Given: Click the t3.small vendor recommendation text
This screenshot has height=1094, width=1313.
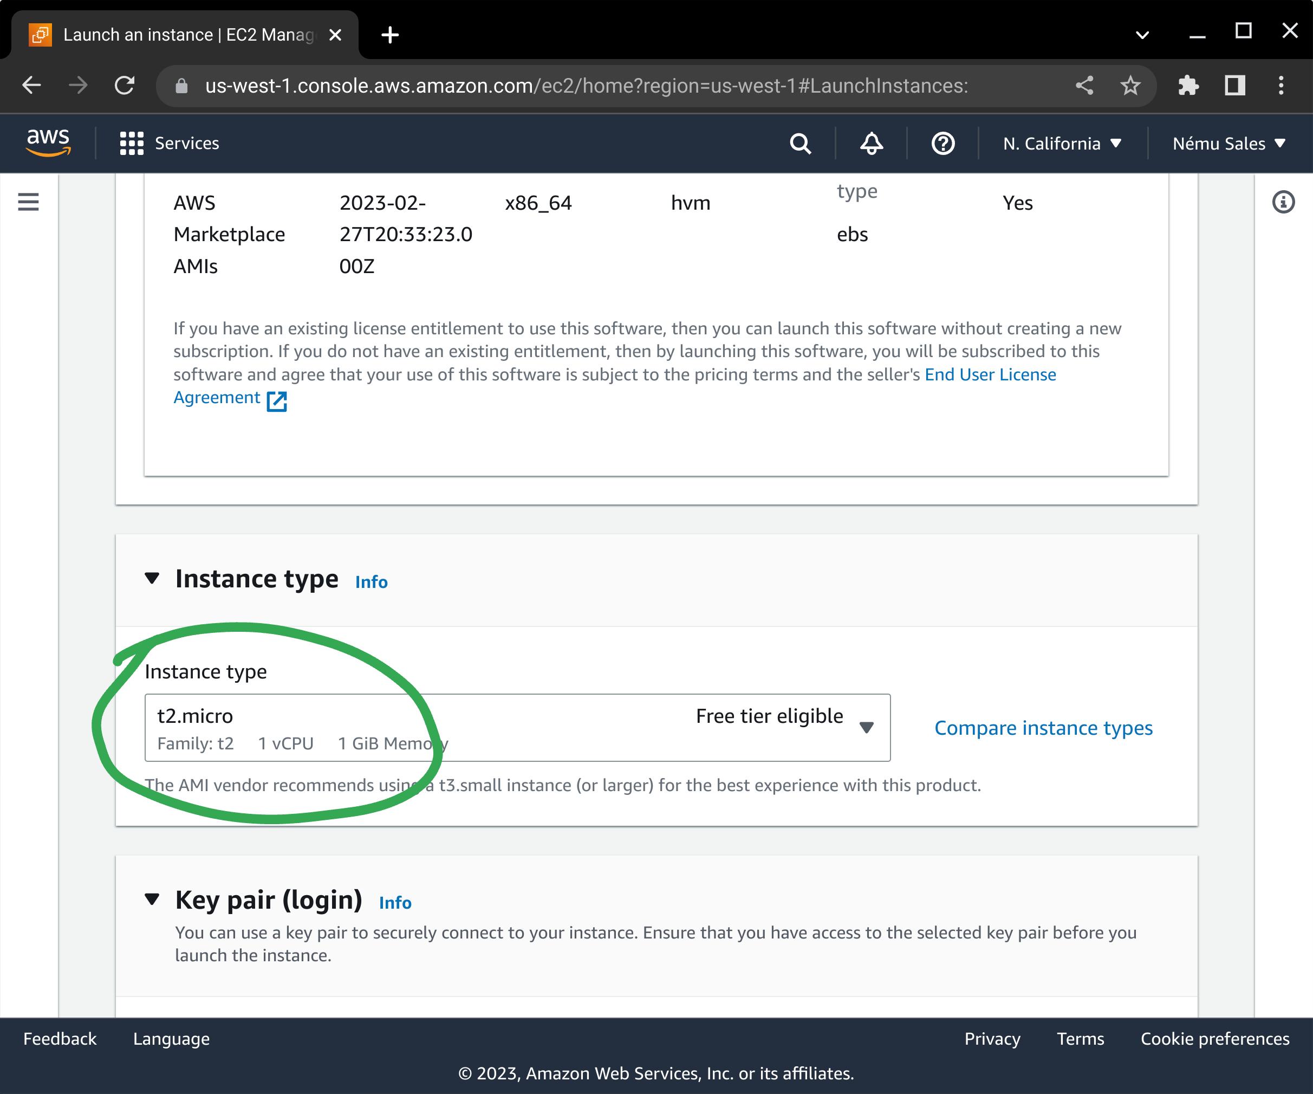Looking at the screenshot, I should pyautogui.click(x=563, y=785).
